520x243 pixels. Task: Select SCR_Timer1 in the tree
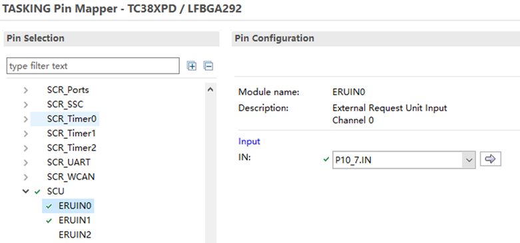72,133
